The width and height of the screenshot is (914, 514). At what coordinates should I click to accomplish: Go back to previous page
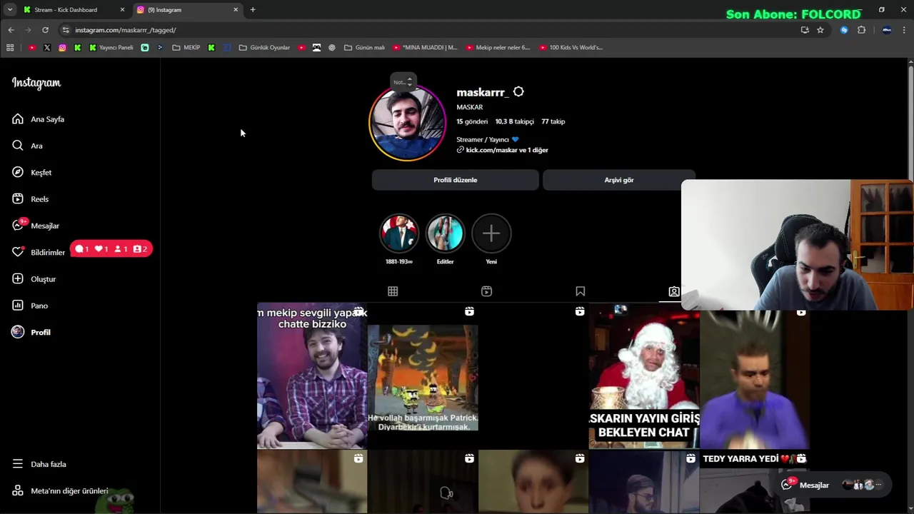(11, 30)
